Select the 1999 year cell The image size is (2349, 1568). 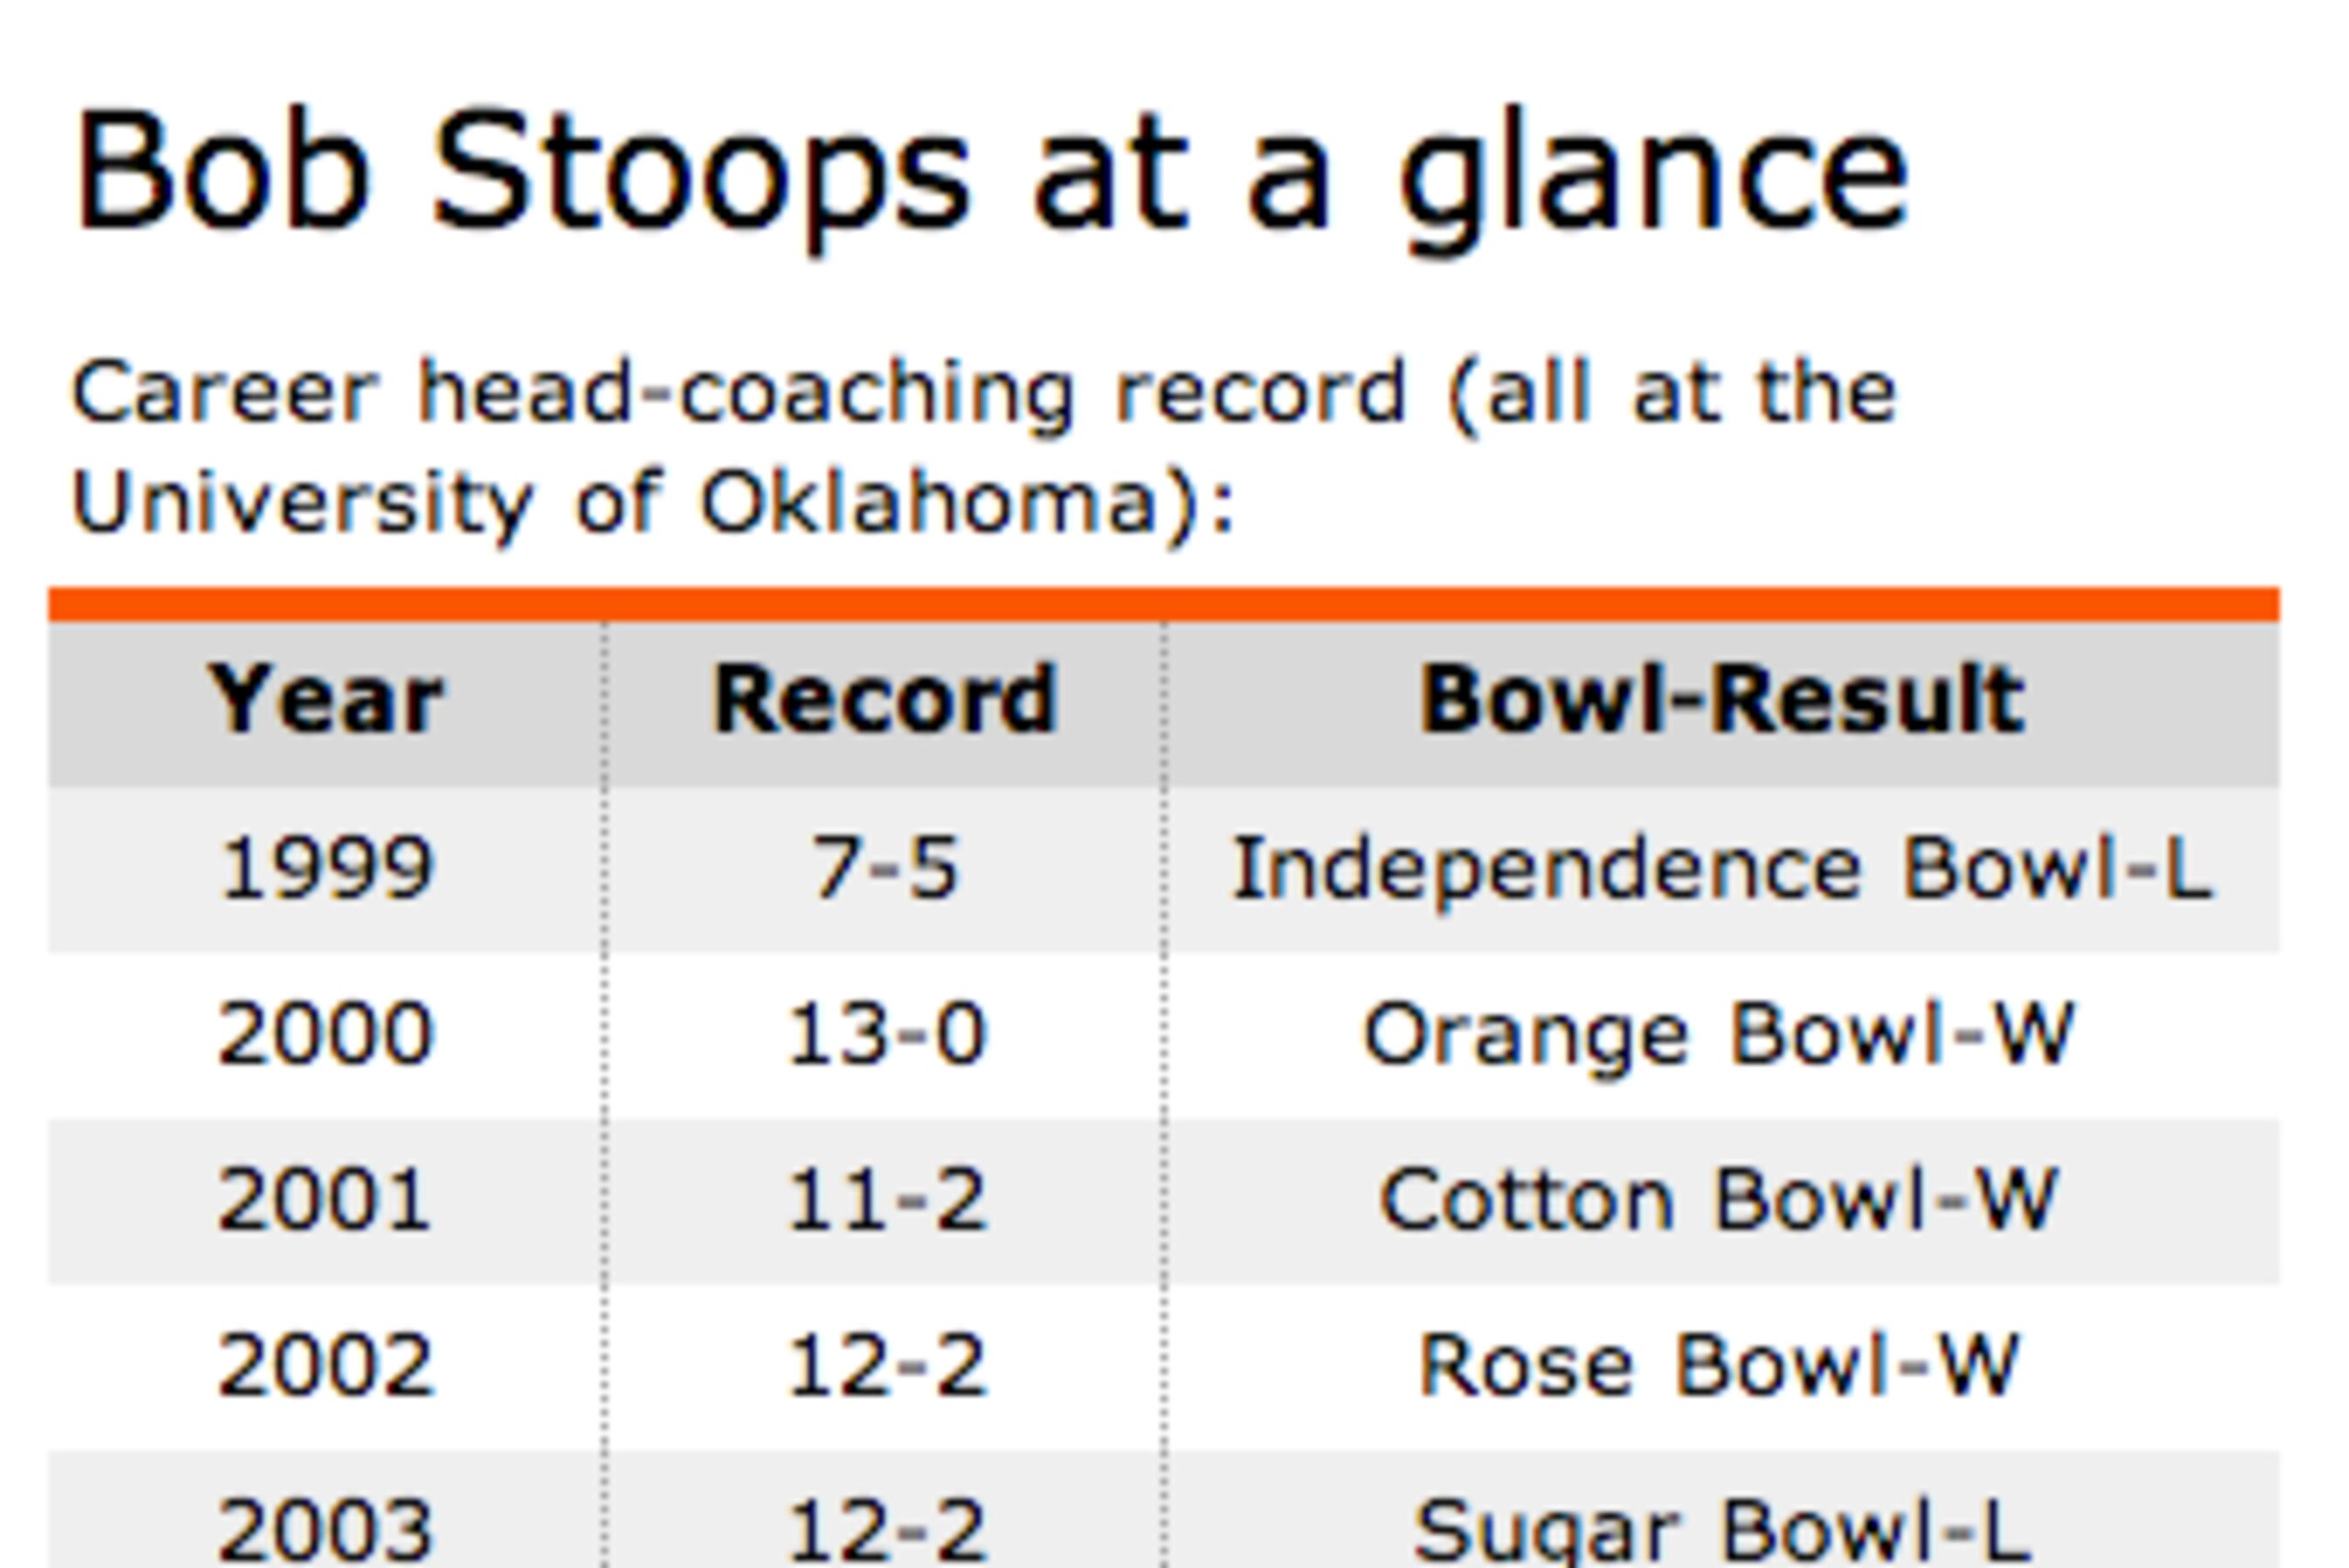(x=325, y=868)
